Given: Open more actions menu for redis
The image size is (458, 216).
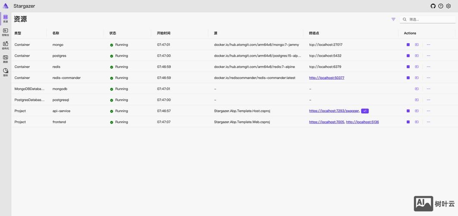Looking at the screenshot, I should pyautogui.click(x=428, y=67).
